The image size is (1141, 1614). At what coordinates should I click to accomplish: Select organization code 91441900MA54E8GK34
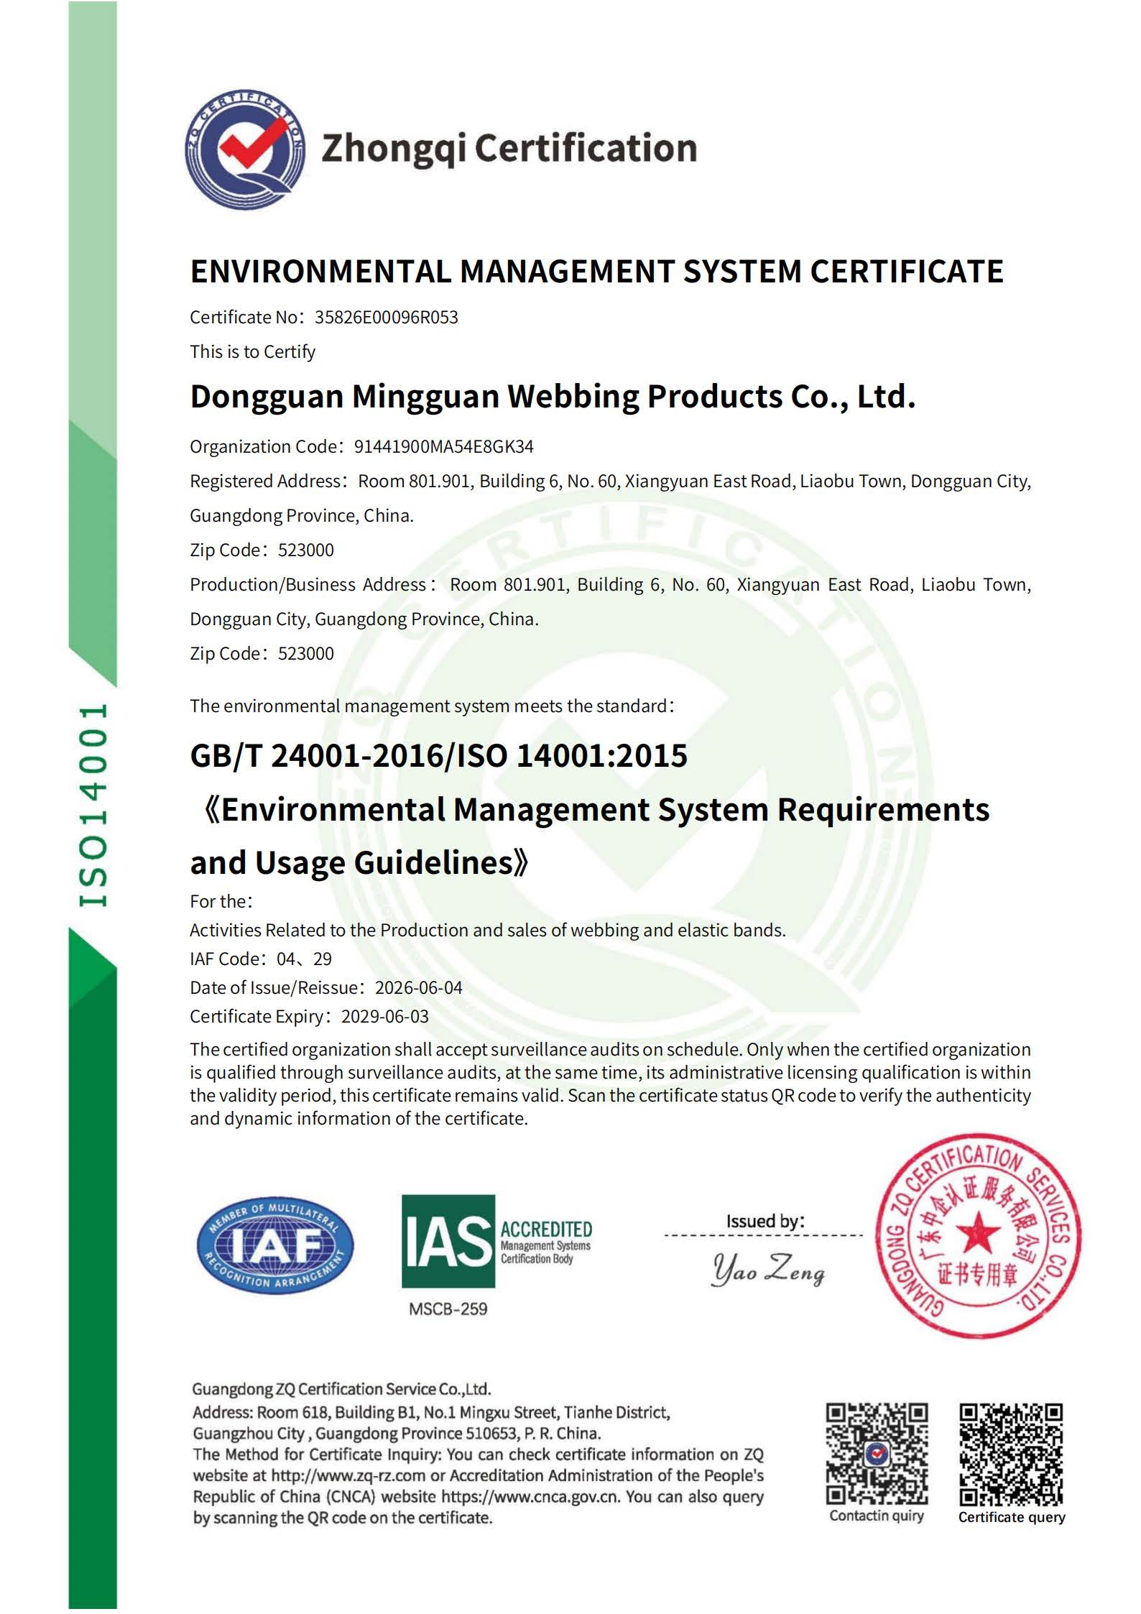click(443, 447)
